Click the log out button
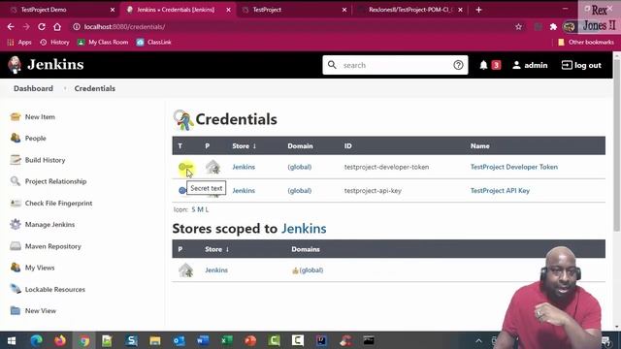Image resolution: width=621 pixels, height=349 pixels. pos(581,65)
